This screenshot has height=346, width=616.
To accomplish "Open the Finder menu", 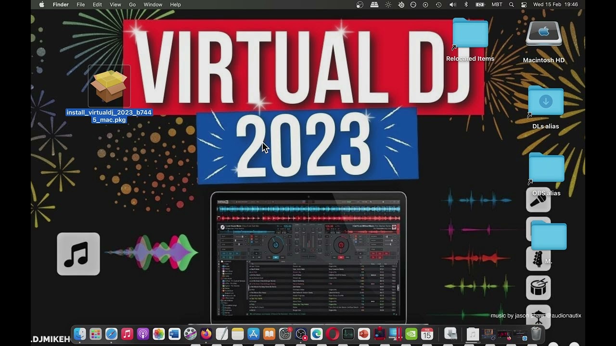I will pyautogui.click(x=61, y=4).
